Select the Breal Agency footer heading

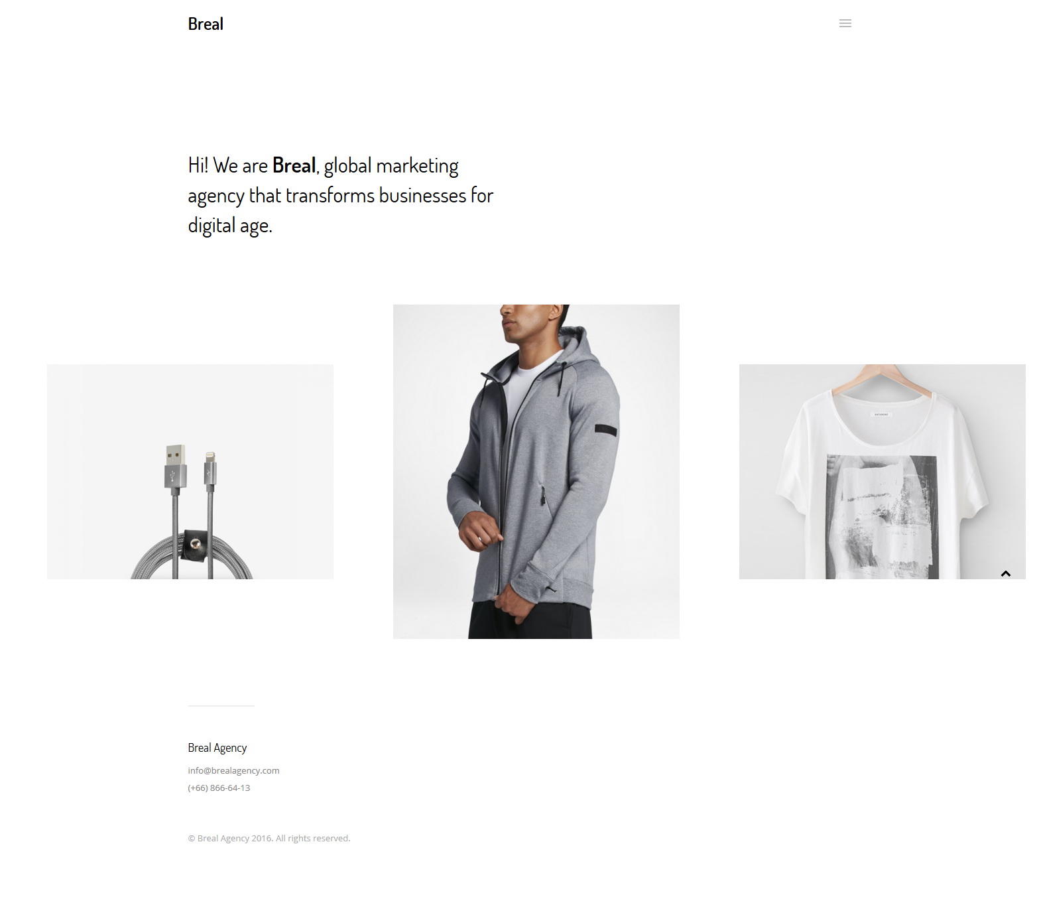pos(217,748)
